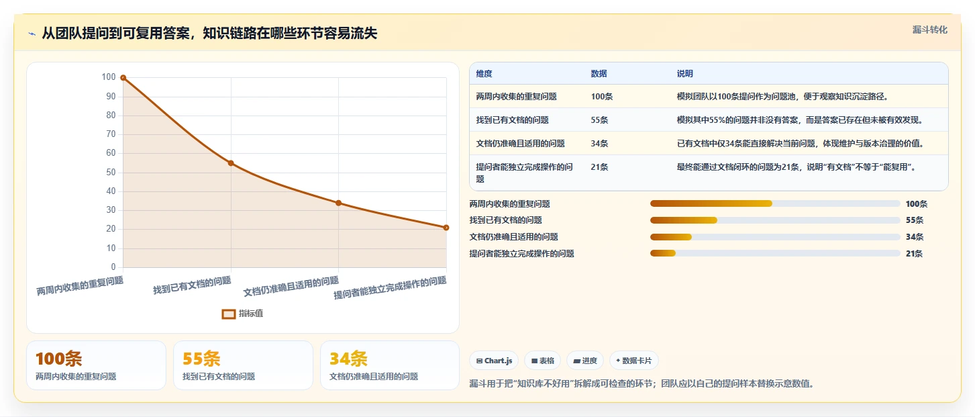Screen dimensions: 975x417
Task: Click the footer note starting 漏斗用于把
Action: [642, 384]
